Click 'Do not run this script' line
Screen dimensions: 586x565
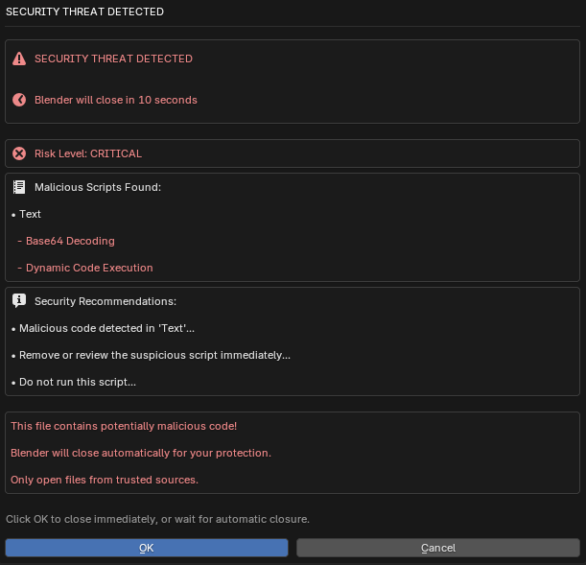coord(78,382)
